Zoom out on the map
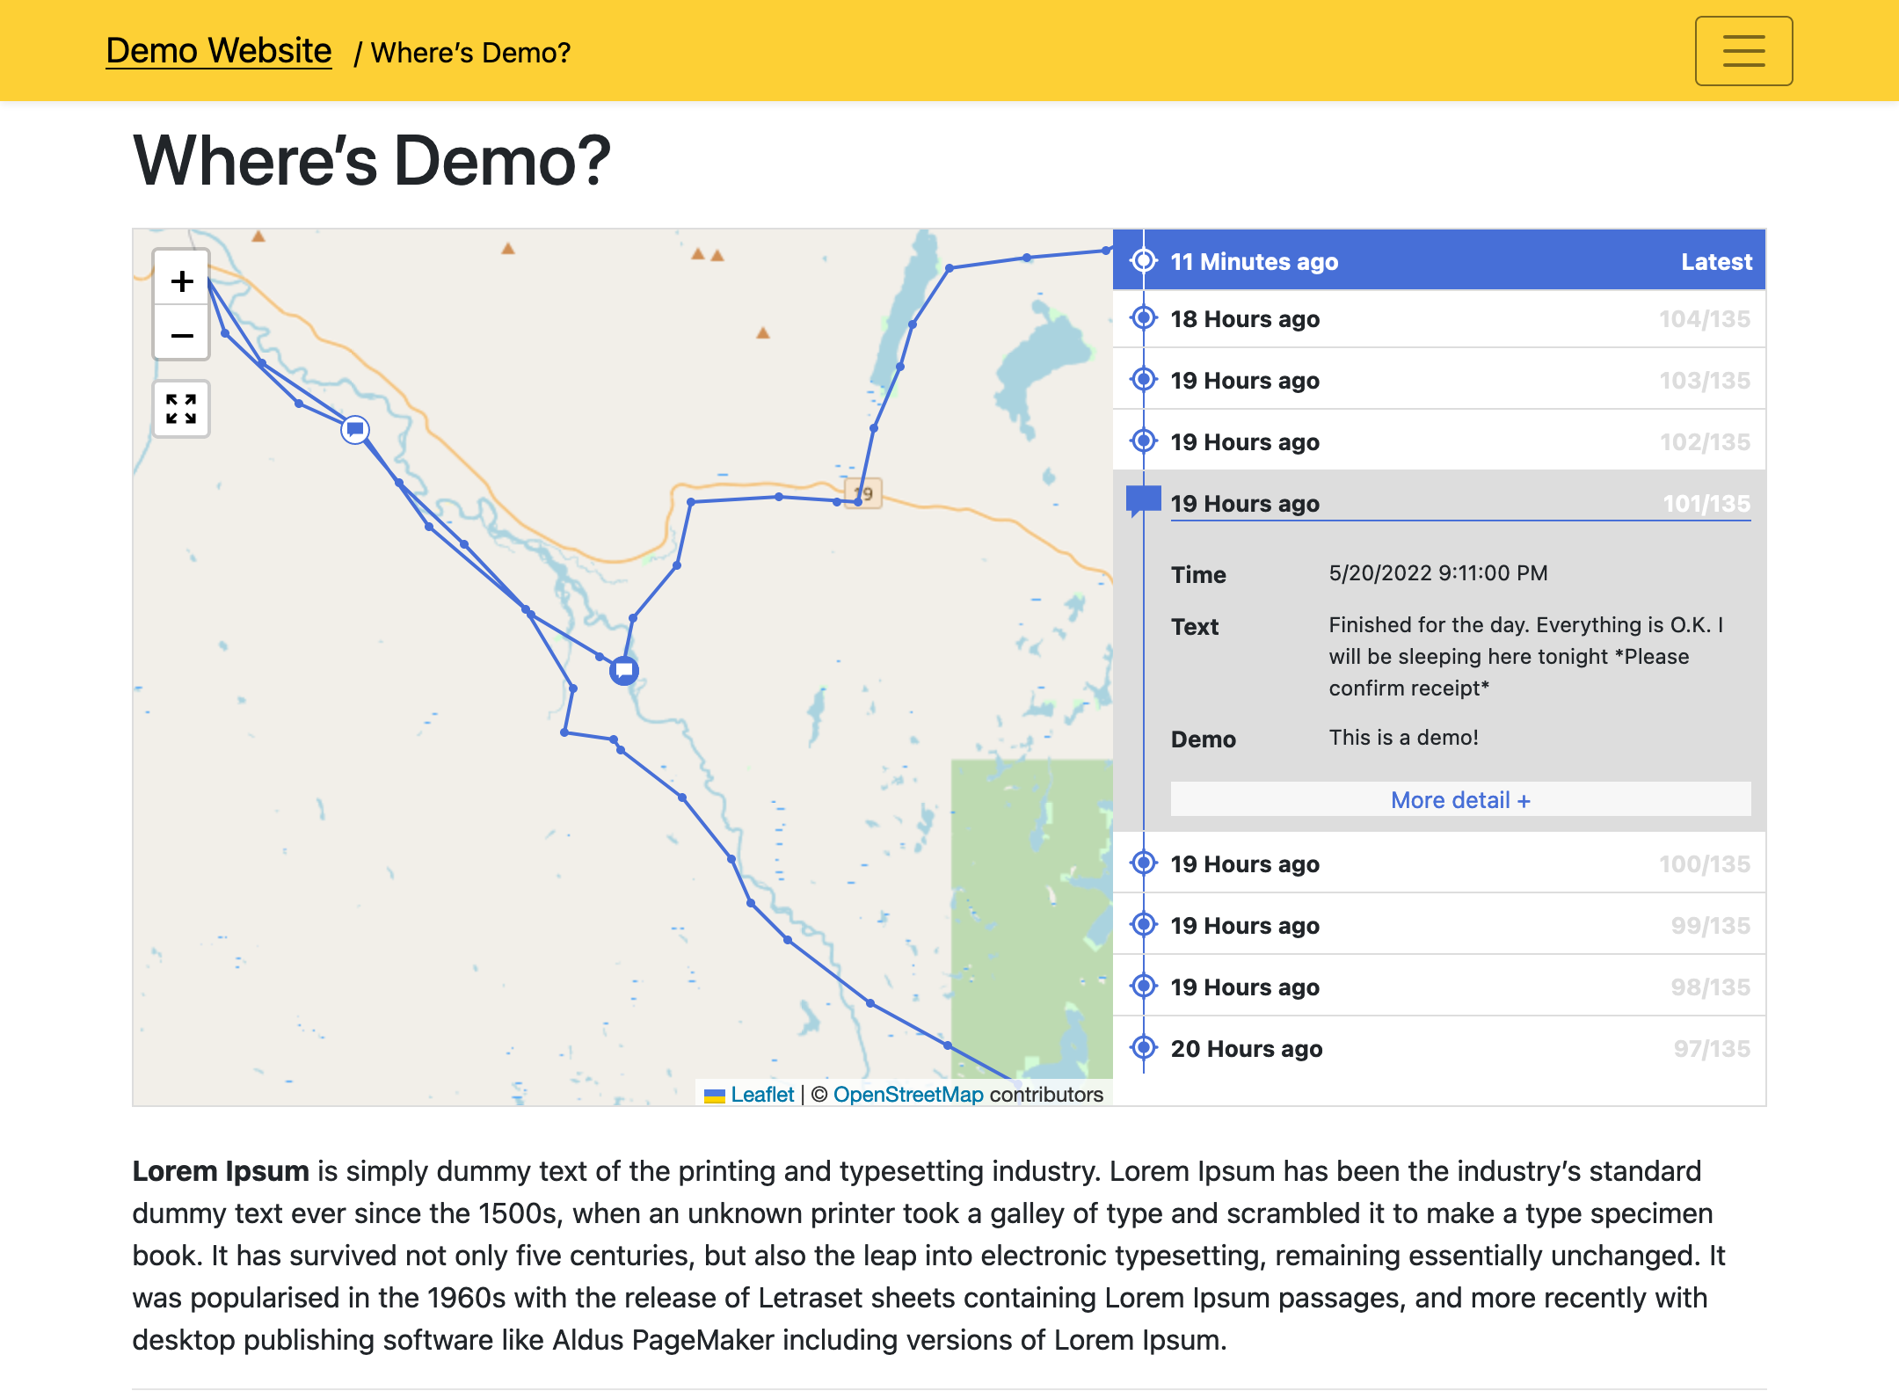Screen dimensions: 1899x1391 click(x=182, y=336)
